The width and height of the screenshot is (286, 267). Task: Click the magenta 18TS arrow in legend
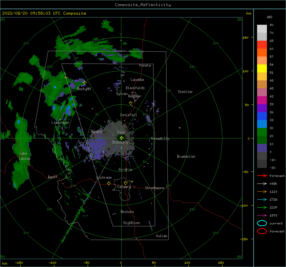pyautogui.click(x=262, y=216)
